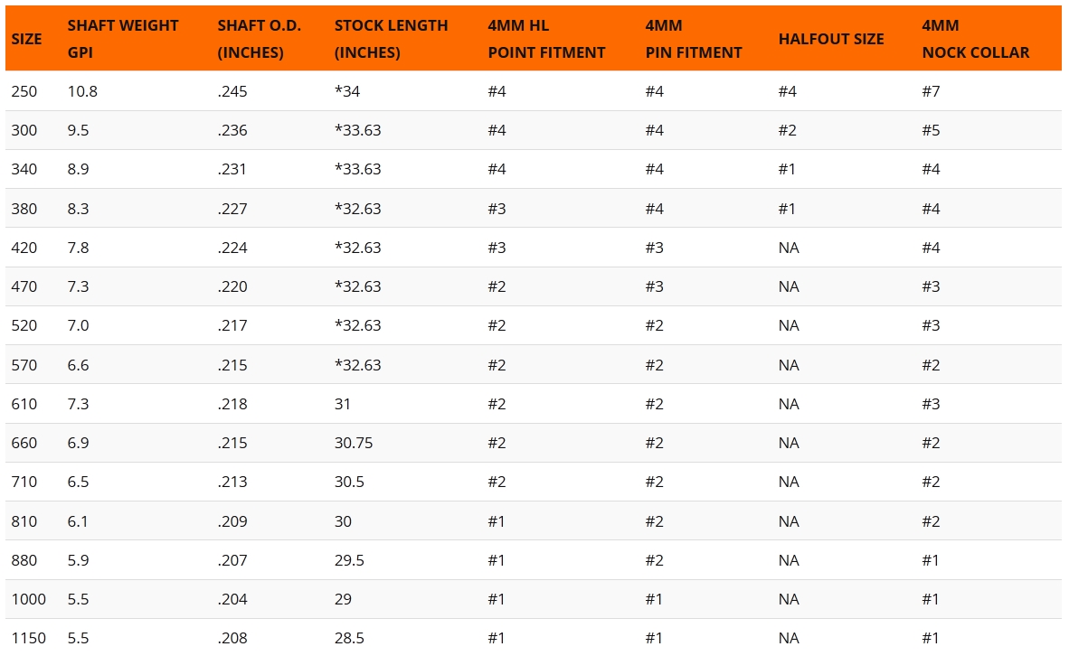
Task: Click the 4MM NOCK COLLAR header
Action: point(975,39)
